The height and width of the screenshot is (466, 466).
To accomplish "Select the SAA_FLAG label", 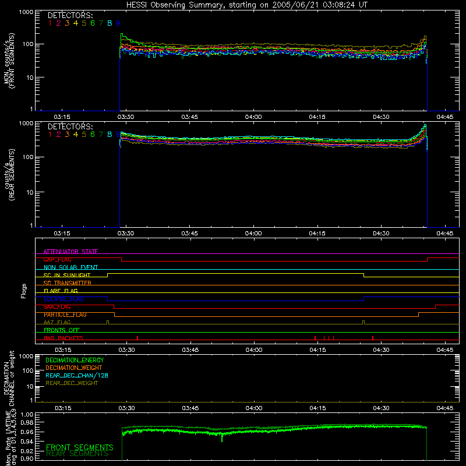I will (57, 307).
